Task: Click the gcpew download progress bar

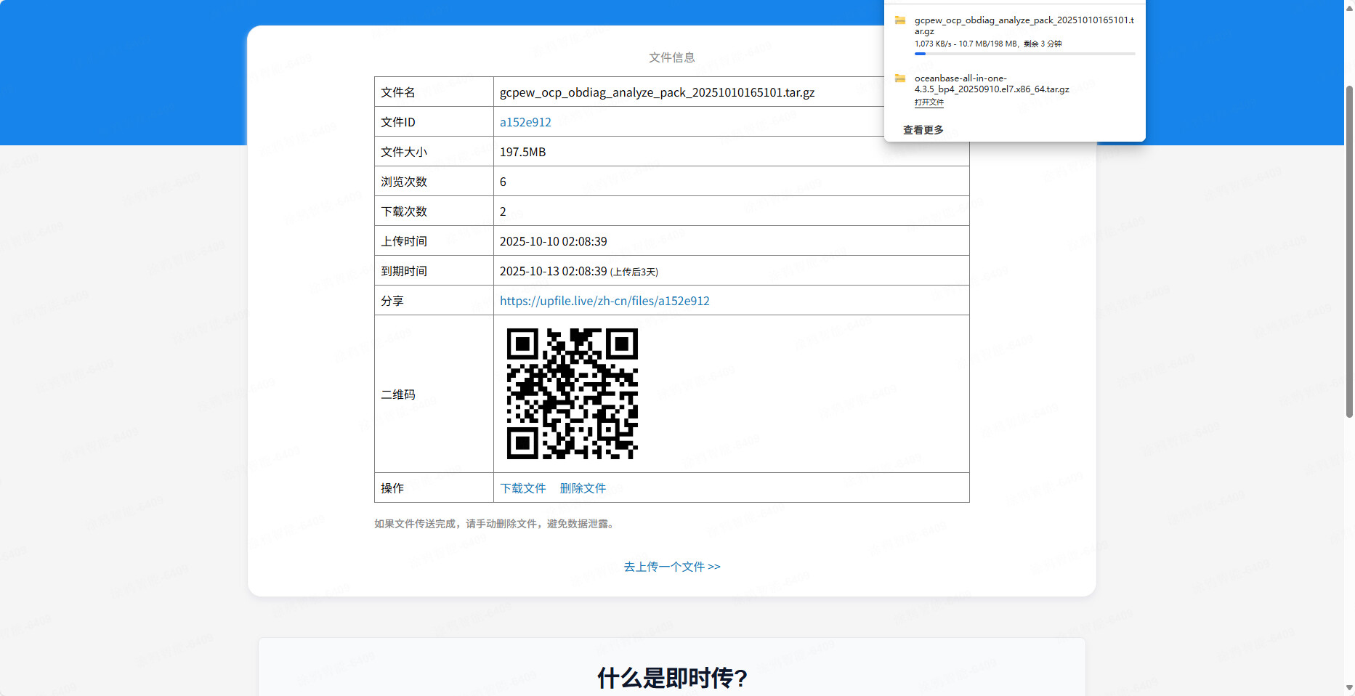Action: point(1024,54)
